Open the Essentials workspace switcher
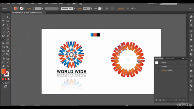 pyautogui.click(x=152, y=4)
